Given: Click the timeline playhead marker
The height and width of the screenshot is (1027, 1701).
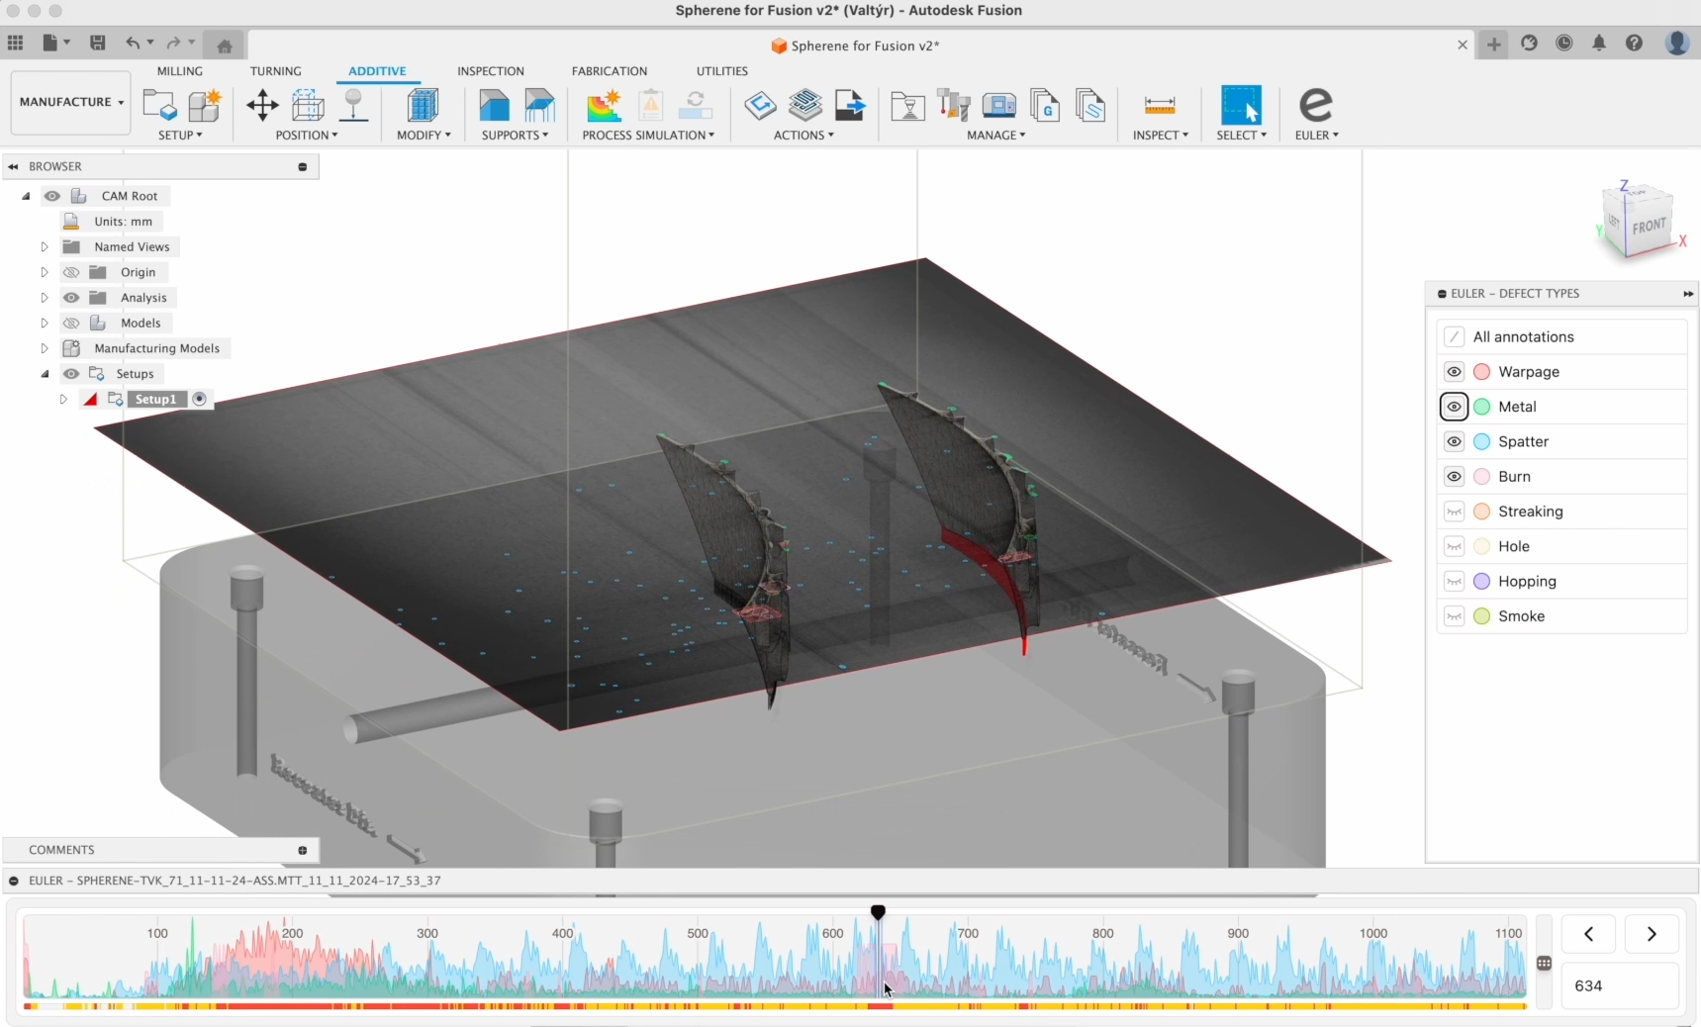Looking at the screenshot, I should [878, 912].
